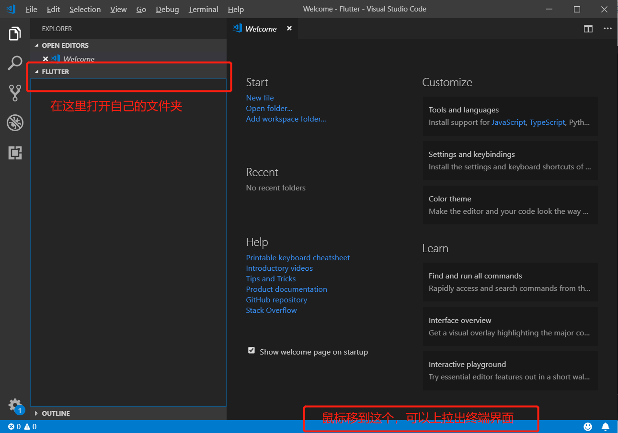Click the No recent folders text
This screenshot has width=618, height=433.
(276, 188)
